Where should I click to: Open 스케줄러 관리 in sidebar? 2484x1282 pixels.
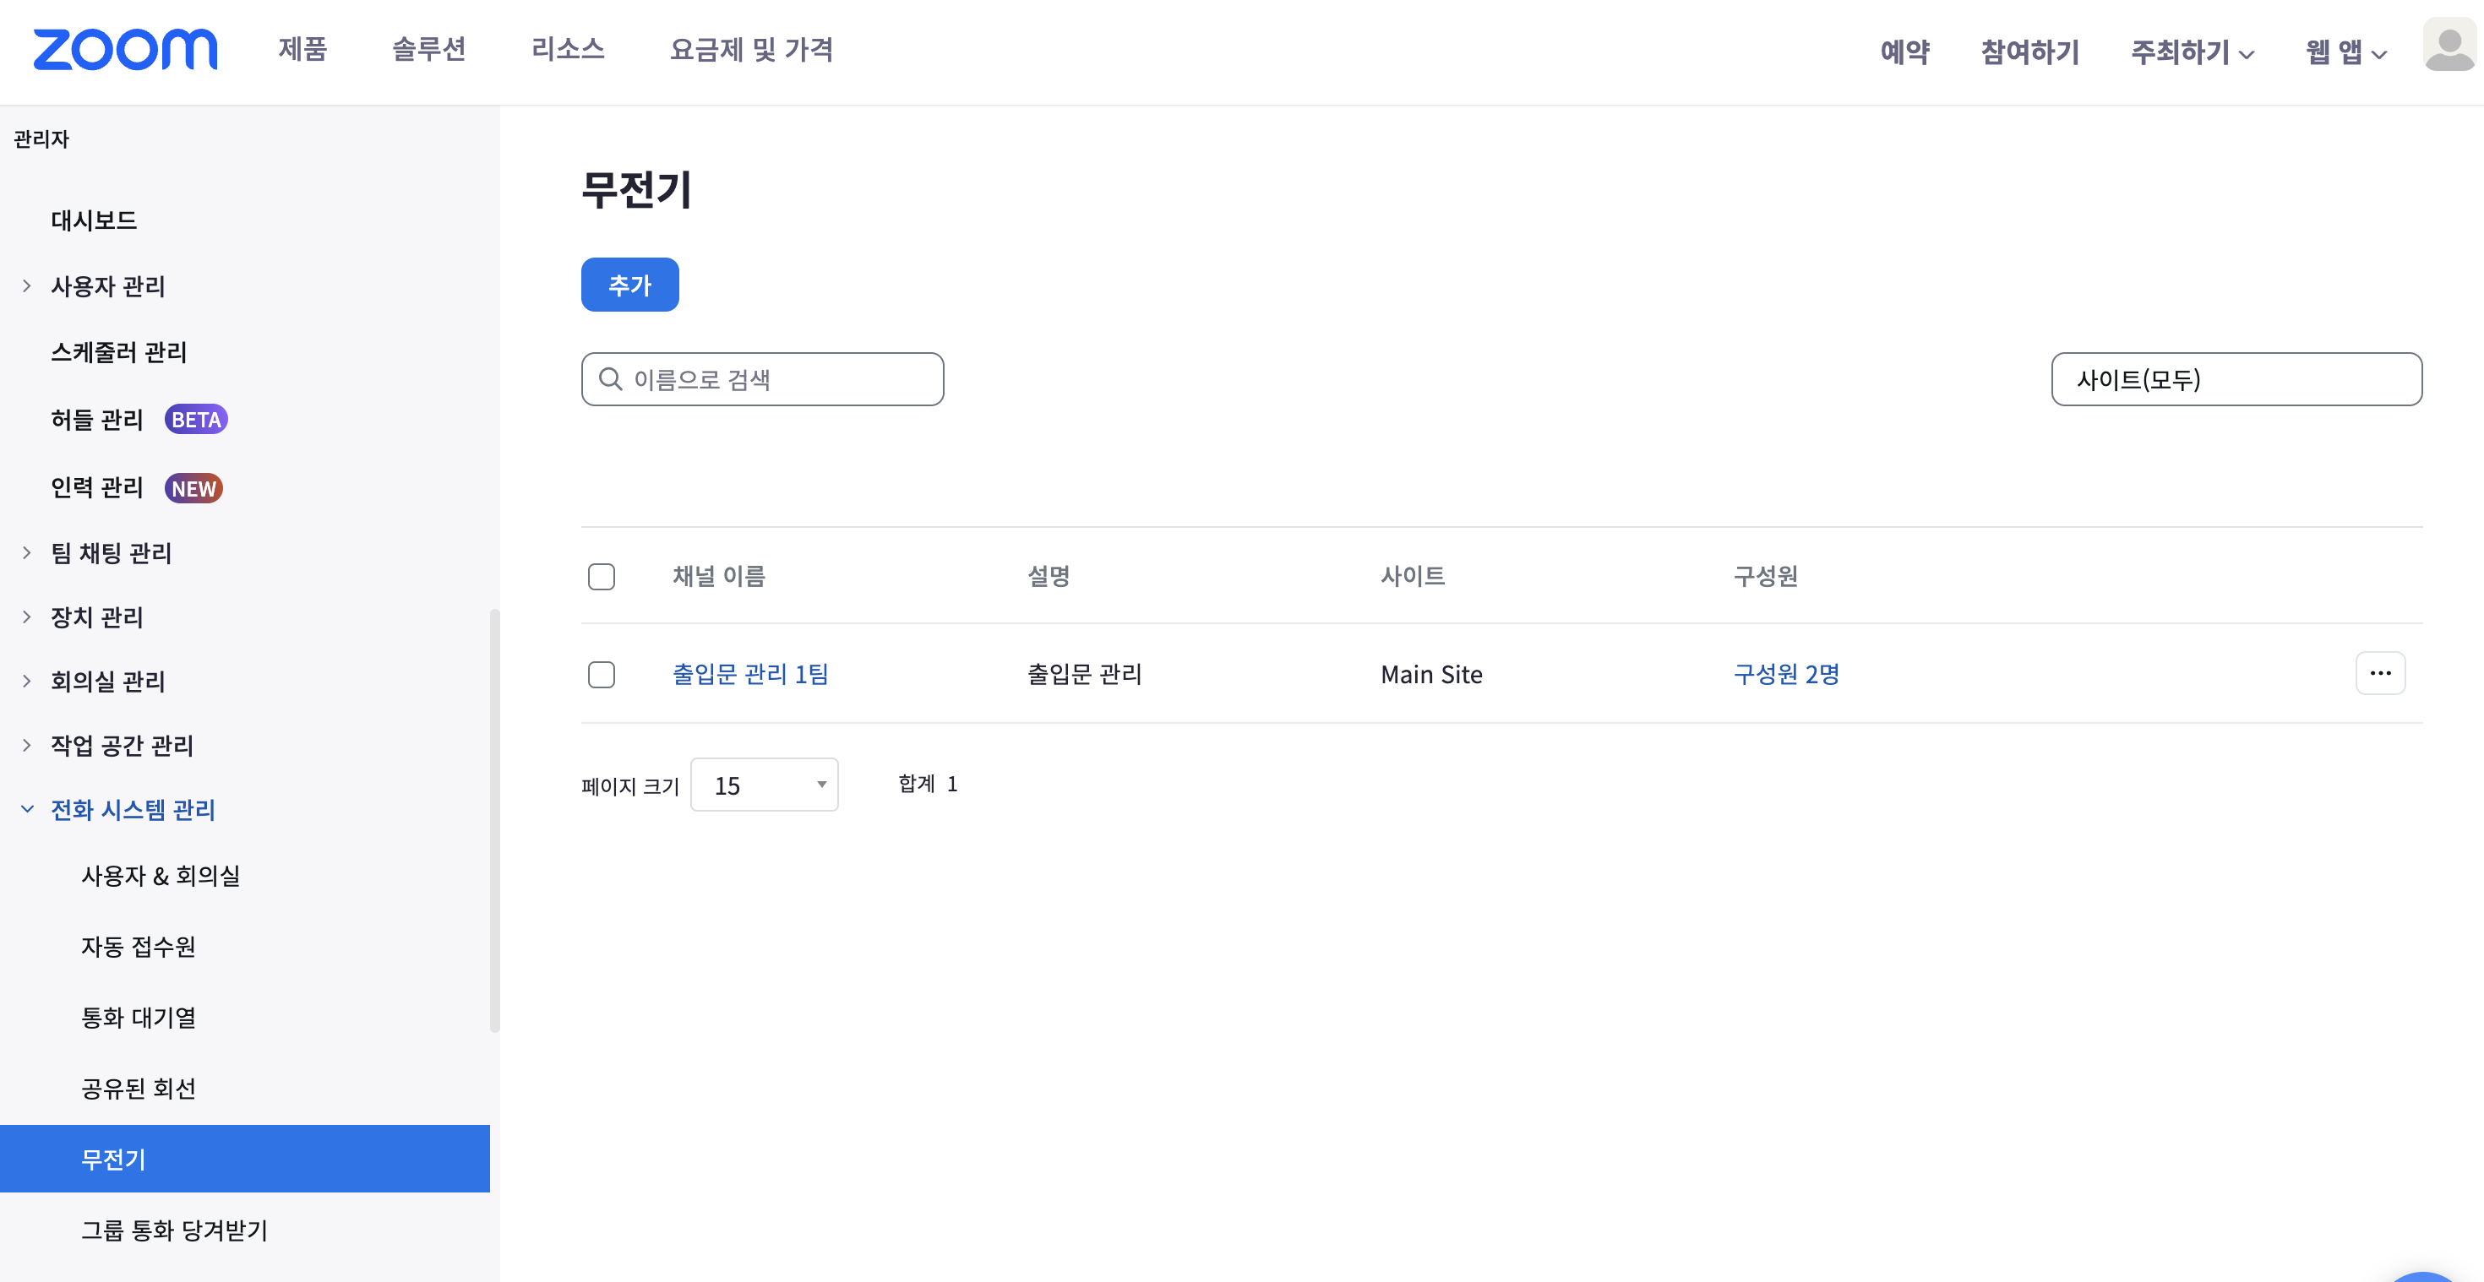coord(118,352)
